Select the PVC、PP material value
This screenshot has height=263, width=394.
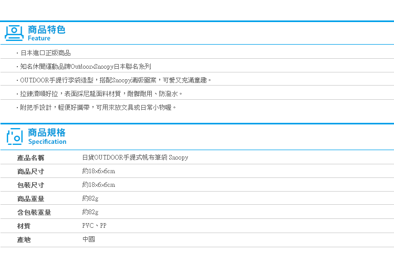(x=94, y=226)
